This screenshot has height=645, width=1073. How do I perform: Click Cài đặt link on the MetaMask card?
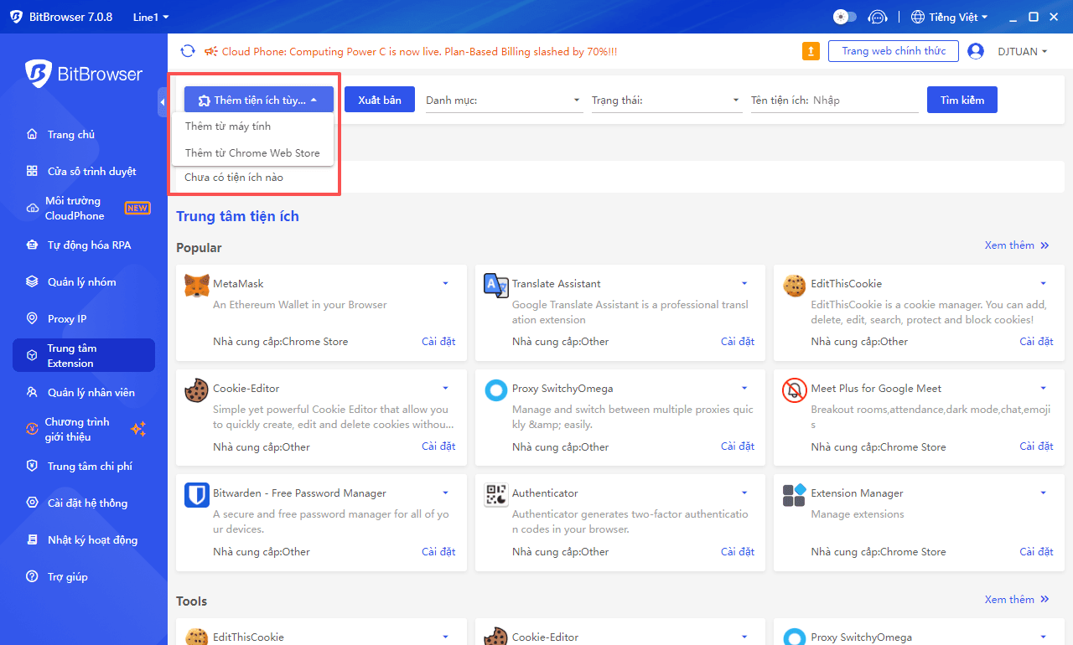[438, 341]
